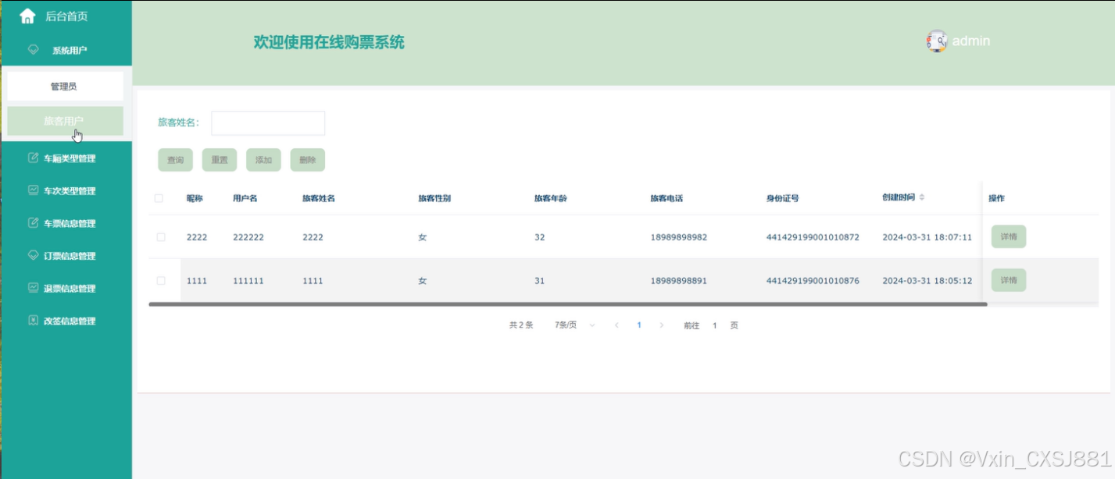Click the icon beside 系统用户
The width and height of the screenshot is (1115, 479).
(x=33, y=50)
